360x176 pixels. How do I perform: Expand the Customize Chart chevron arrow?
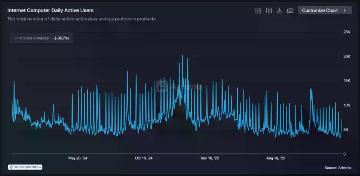[345, 10]
